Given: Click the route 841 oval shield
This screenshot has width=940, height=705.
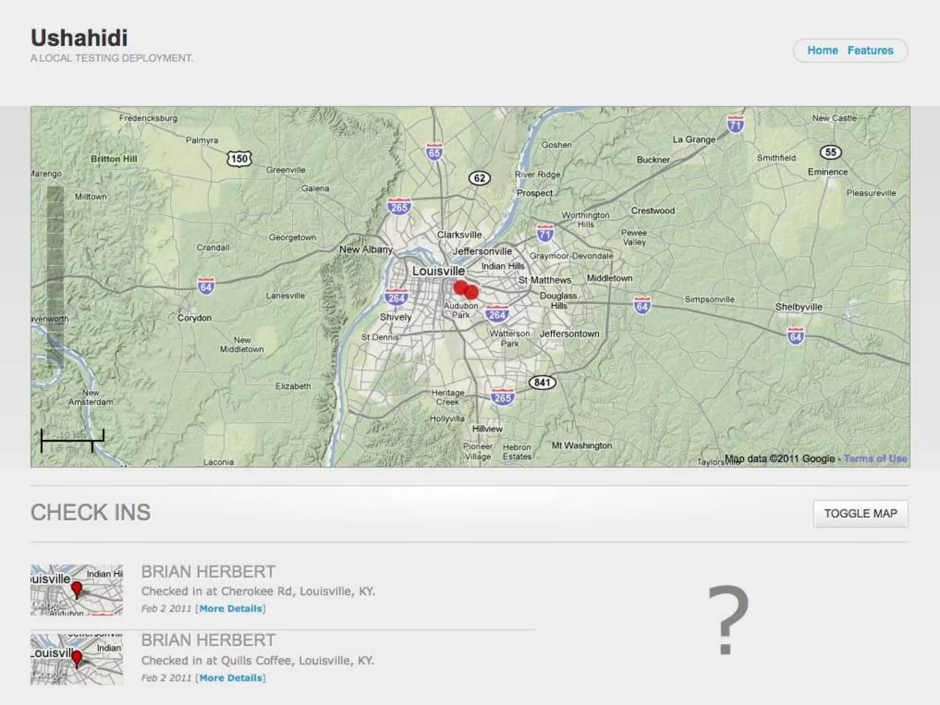Looking at the screenshot, I should tap(542, 382).
